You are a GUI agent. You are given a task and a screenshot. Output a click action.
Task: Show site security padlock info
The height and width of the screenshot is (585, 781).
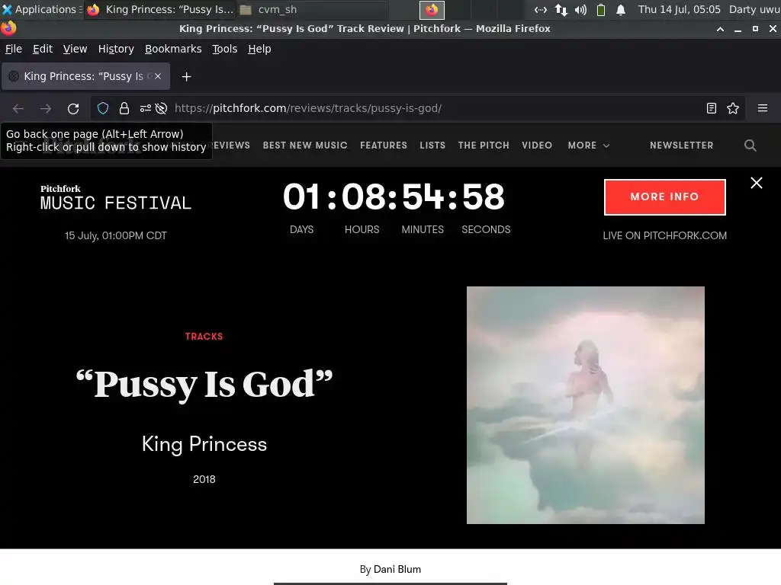tap(124, 108)
